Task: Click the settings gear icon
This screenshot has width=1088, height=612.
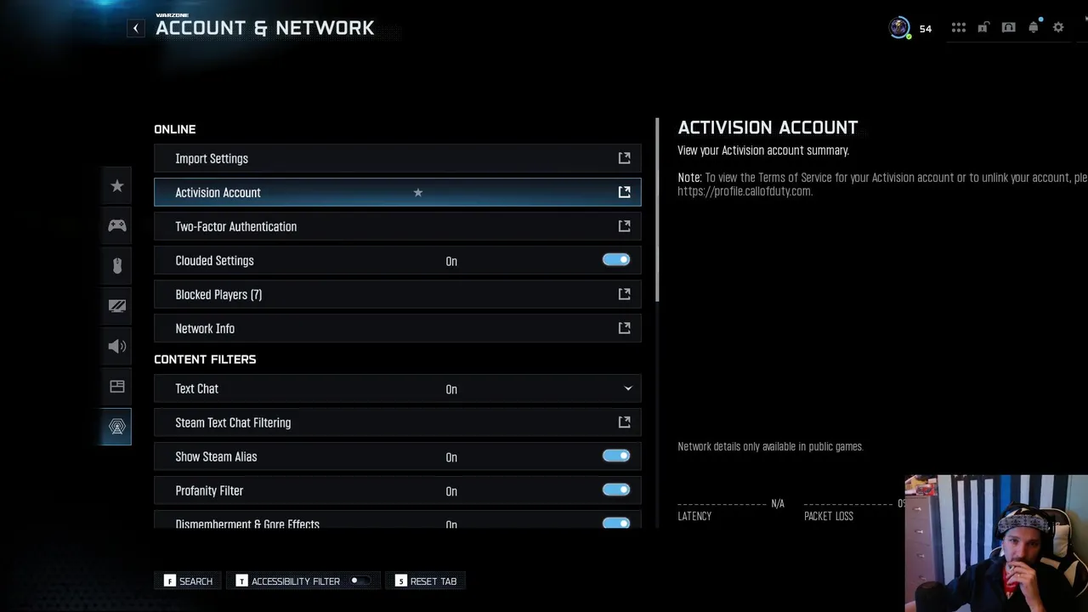Action: [1058, 28]
